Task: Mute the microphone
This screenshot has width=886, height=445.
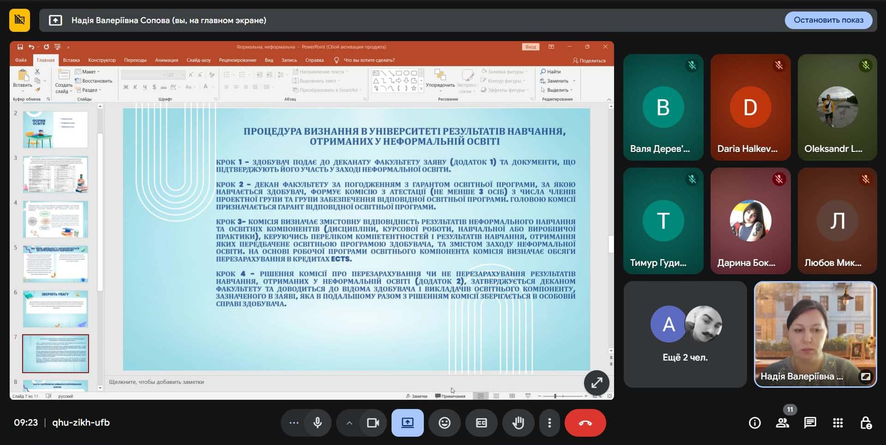Action: (x=318, y=423)
